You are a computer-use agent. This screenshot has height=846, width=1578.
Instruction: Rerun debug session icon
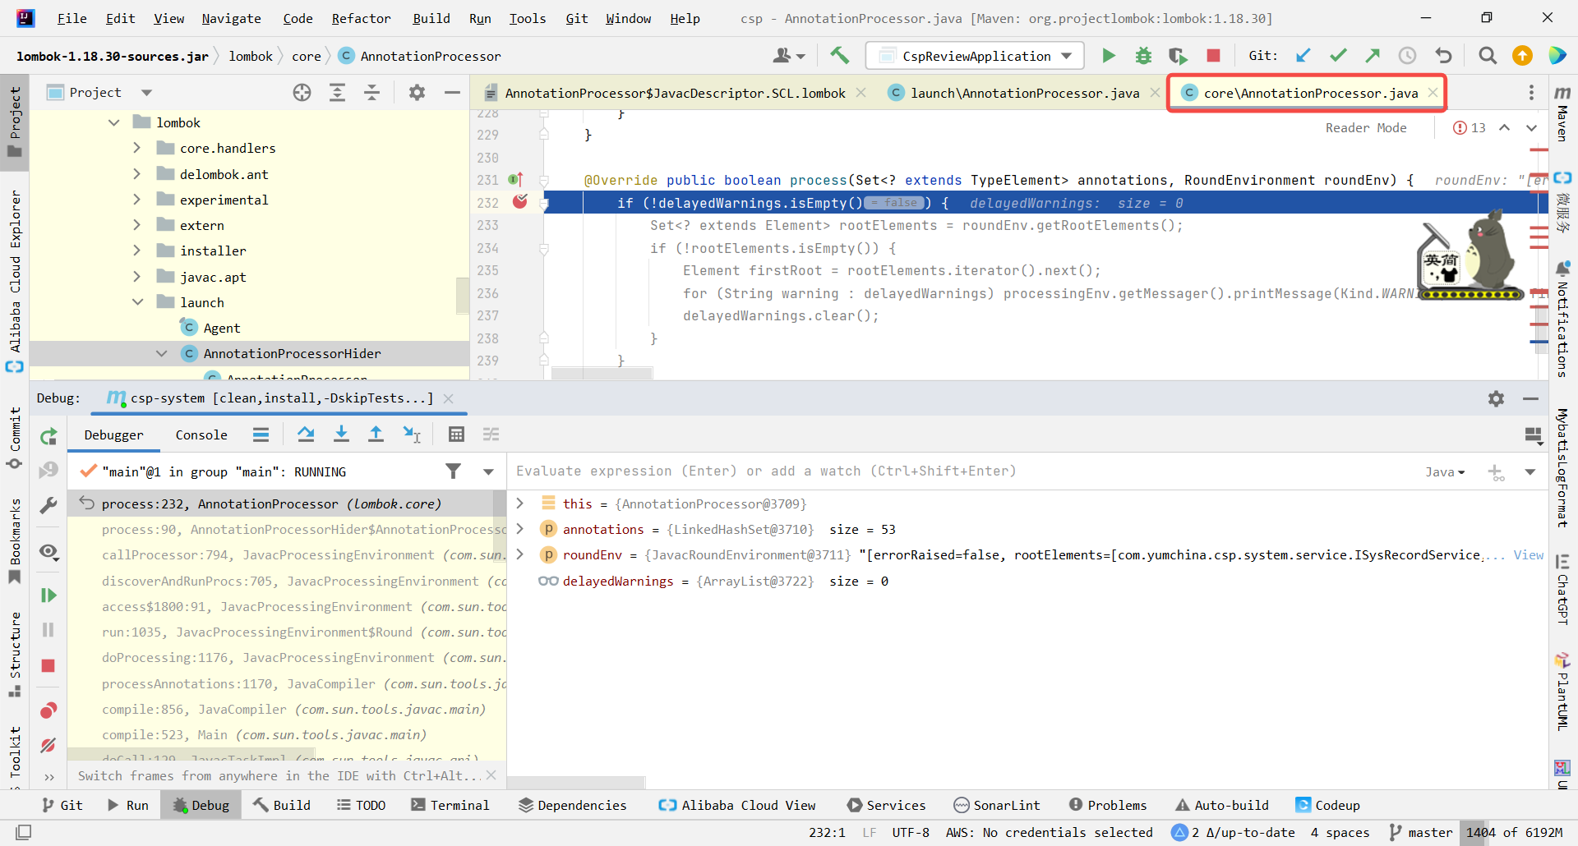pos(48,436)
